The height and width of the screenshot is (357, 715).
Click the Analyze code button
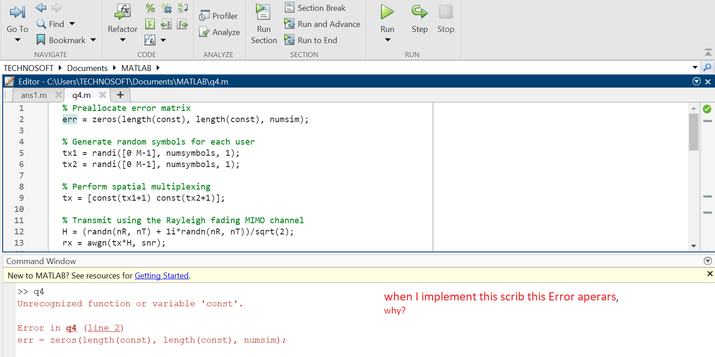pyautogui.click(x=219, y=32)
